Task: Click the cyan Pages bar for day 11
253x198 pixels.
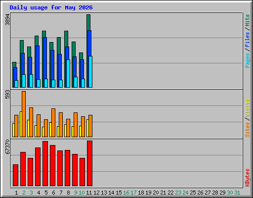Action: click(90, 72)
